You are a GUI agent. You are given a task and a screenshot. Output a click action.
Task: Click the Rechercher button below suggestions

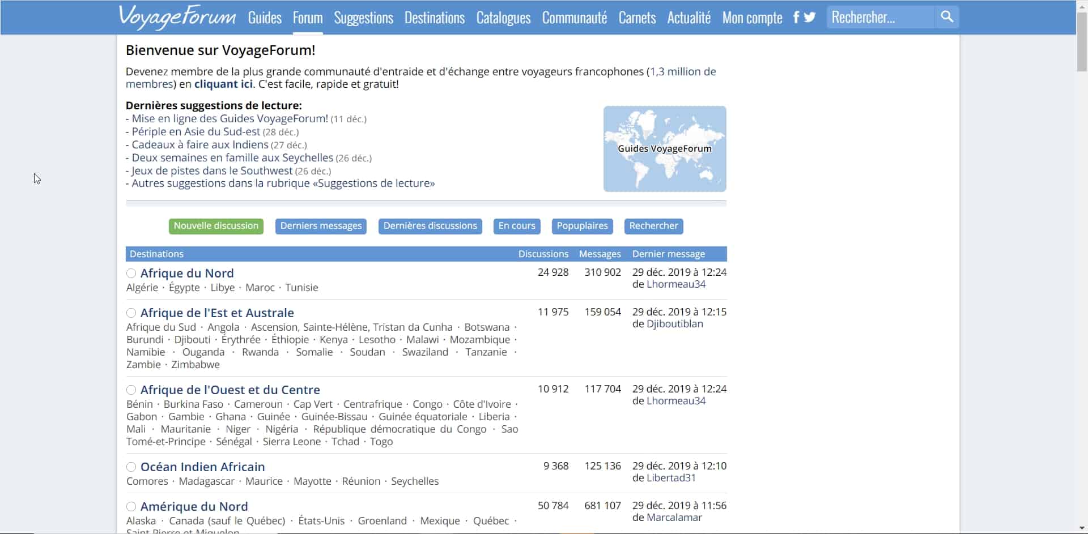pyautogui.click(x=653, y=226)
